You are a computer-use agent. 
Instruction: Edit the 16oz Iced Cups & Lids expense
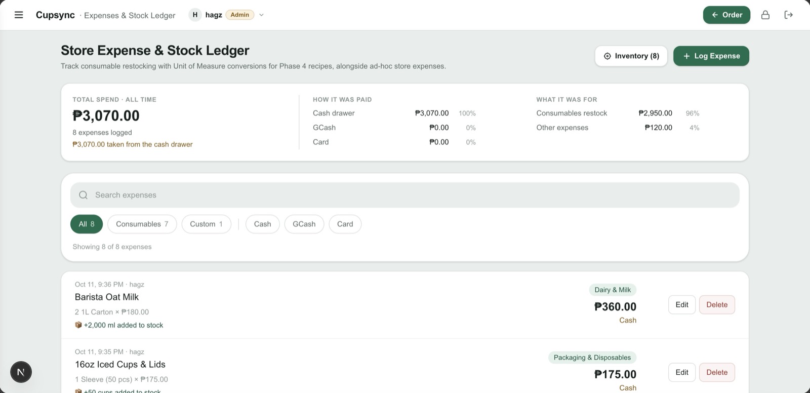[682, 372]
